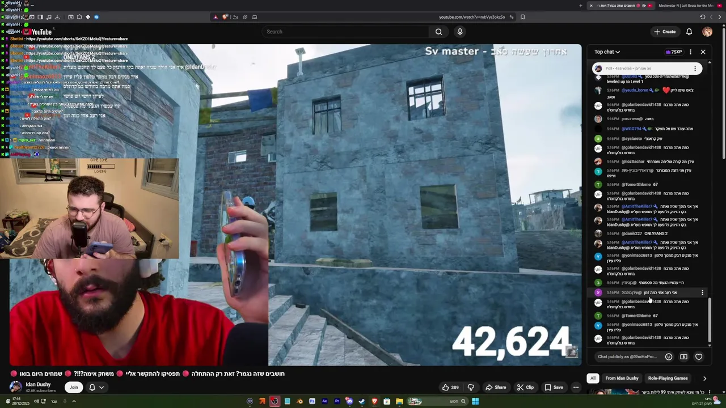Click the video player to pause
The image size is (726, 408).
tap(295, 205)
